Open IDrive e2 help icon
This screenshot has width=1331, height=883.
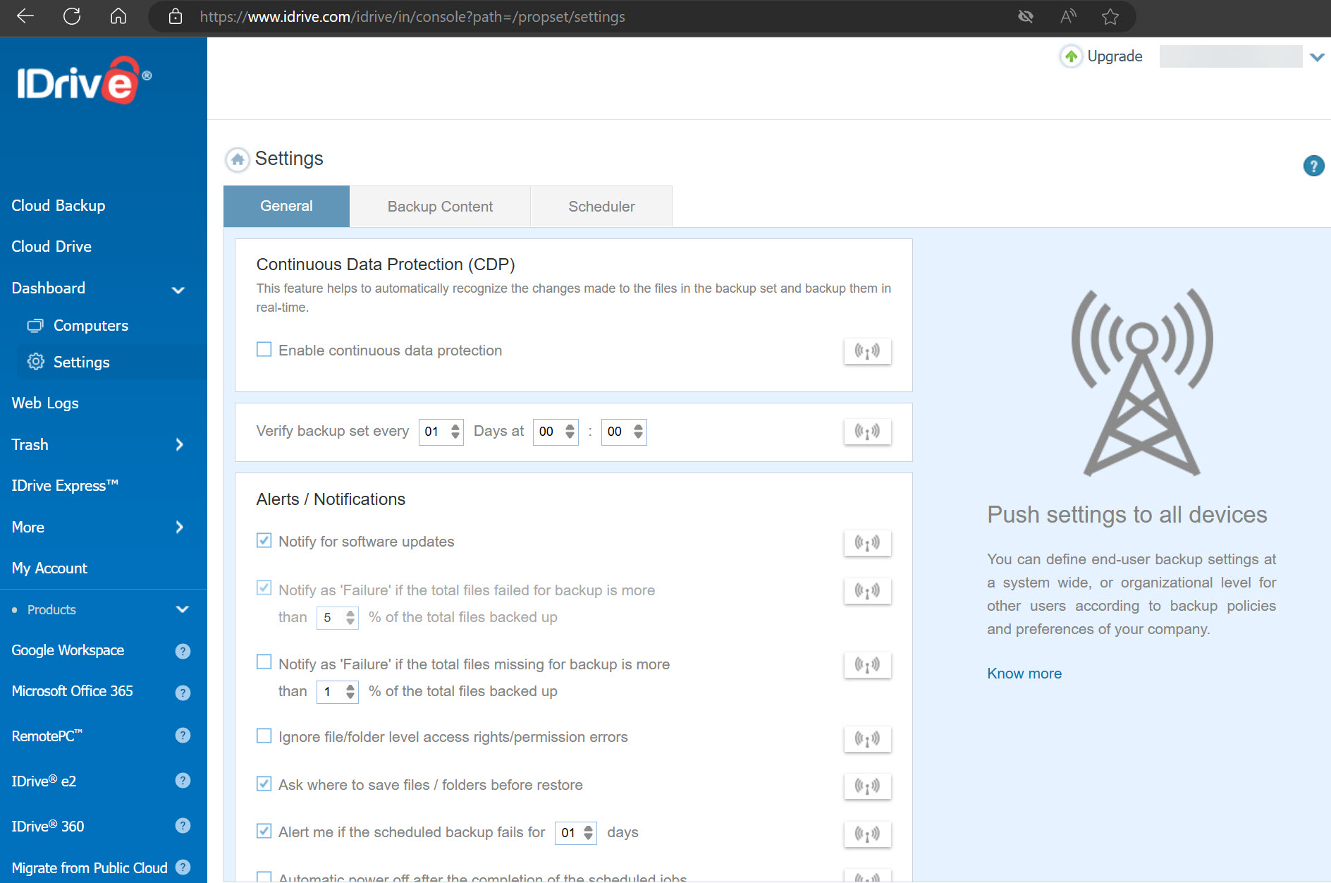click(183, 781)
